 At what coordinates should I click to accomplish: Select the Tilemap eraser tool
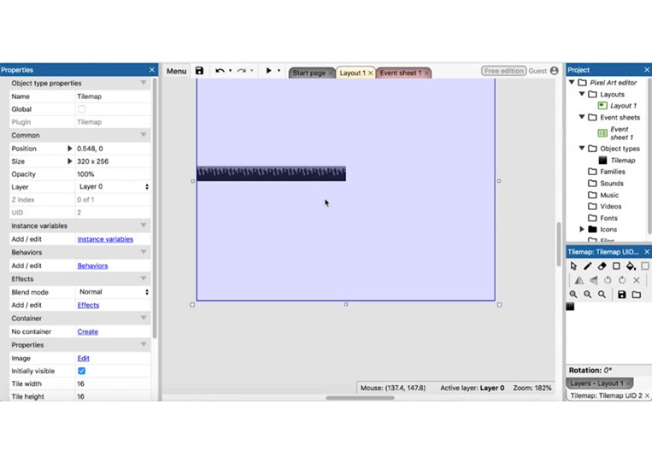pos(602,266)
